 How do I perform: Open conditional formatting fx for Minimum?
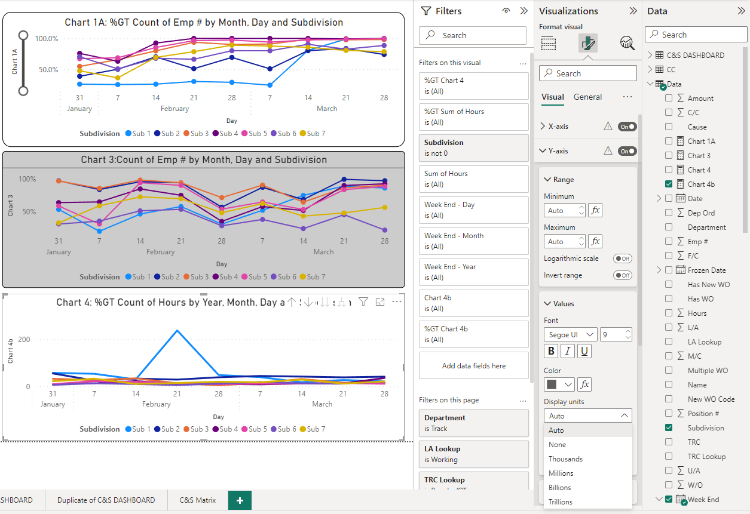coord(595,210)
